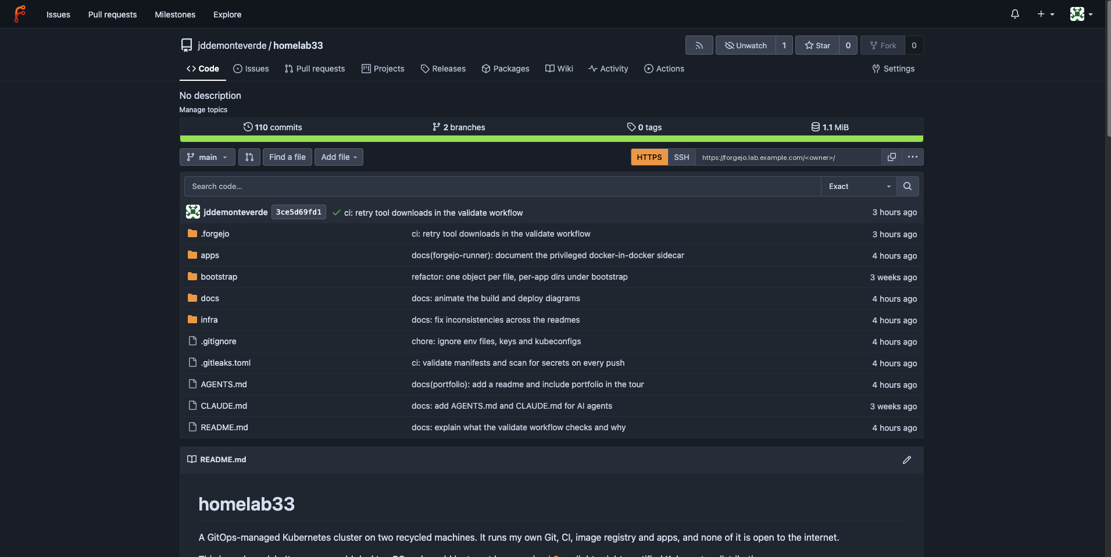This screenshot has width=1111, height=557.
Task: Select SSH clone protocol
Action: click(681, 157)
